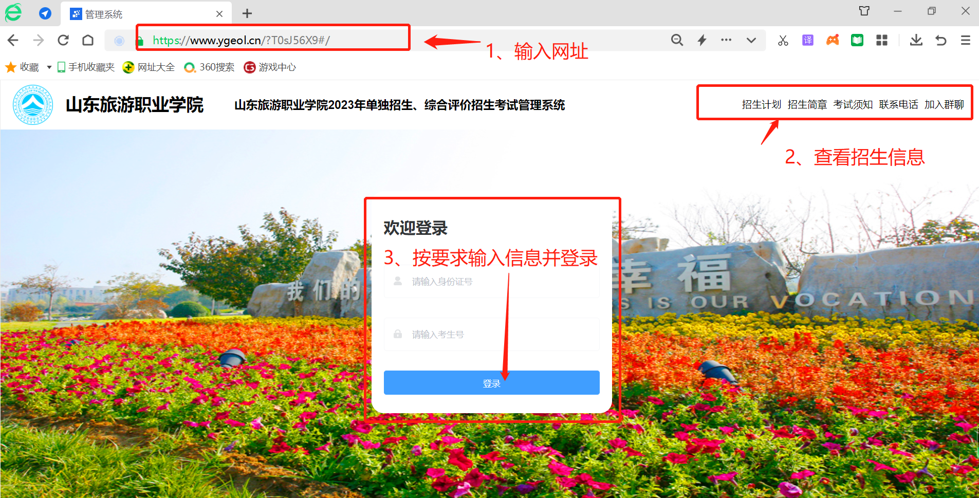The image size is (979, 498).
Task: Click the 收藏 star bookmark button
Action: [22, 67]
